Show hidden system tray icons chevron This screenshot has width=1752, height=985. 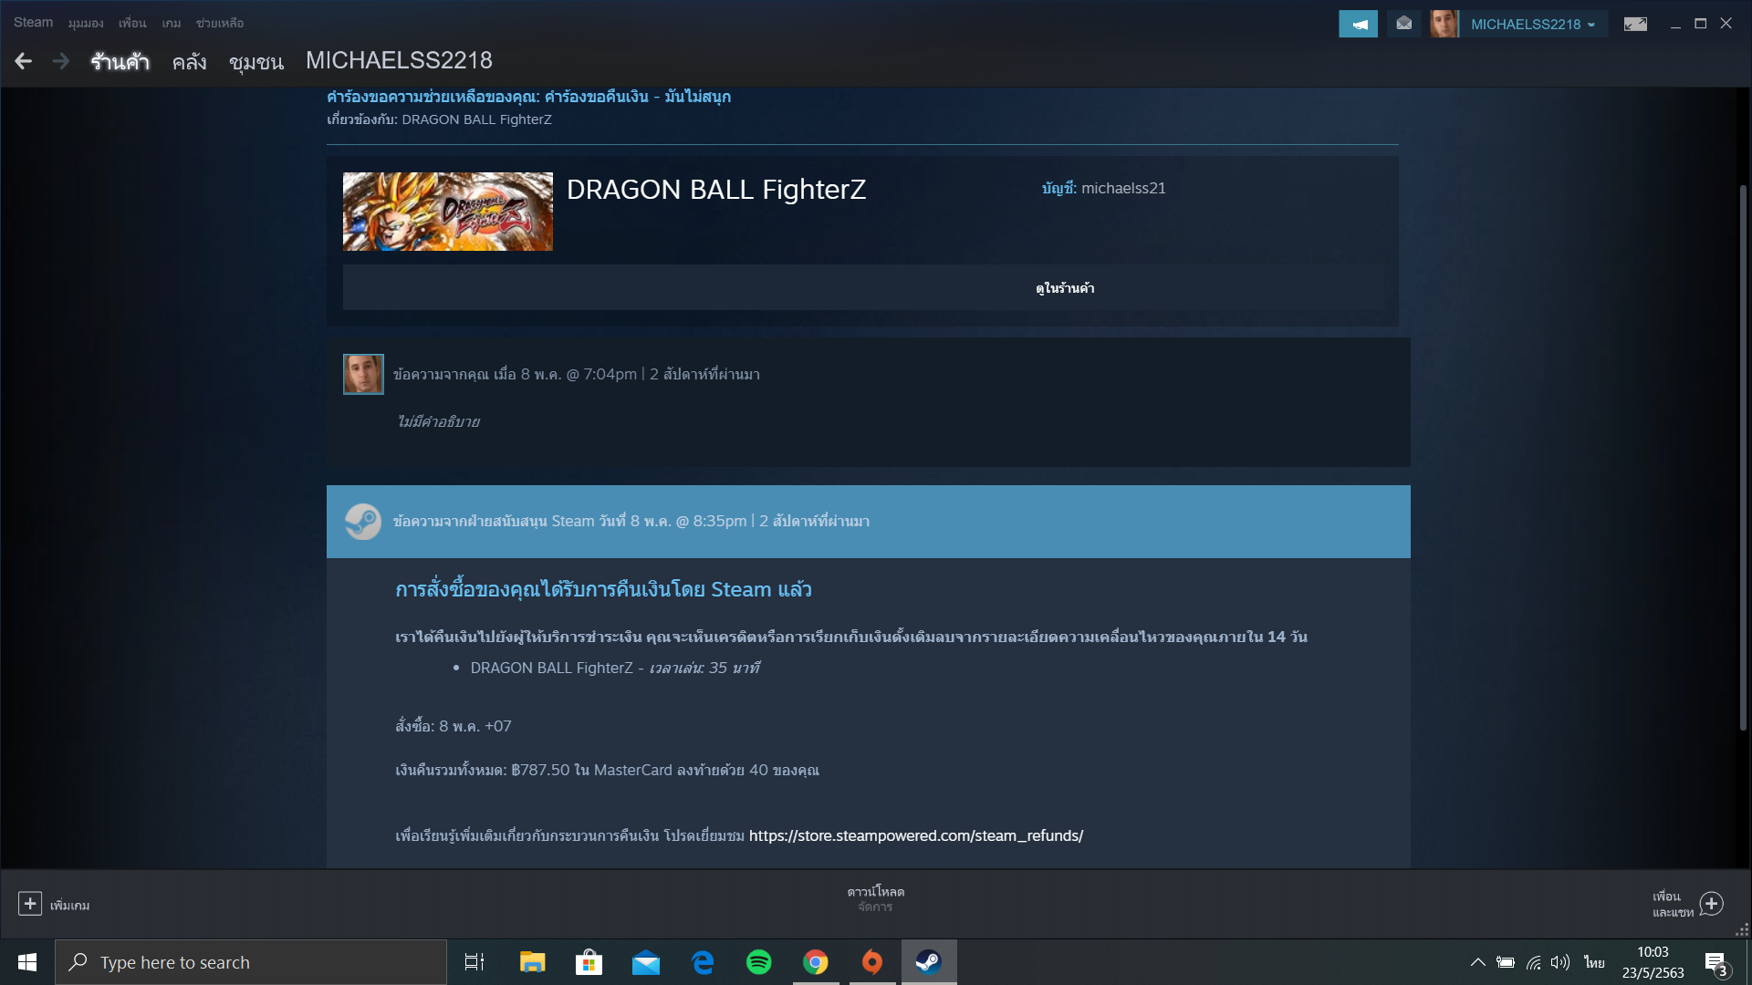pos(1477,962)
